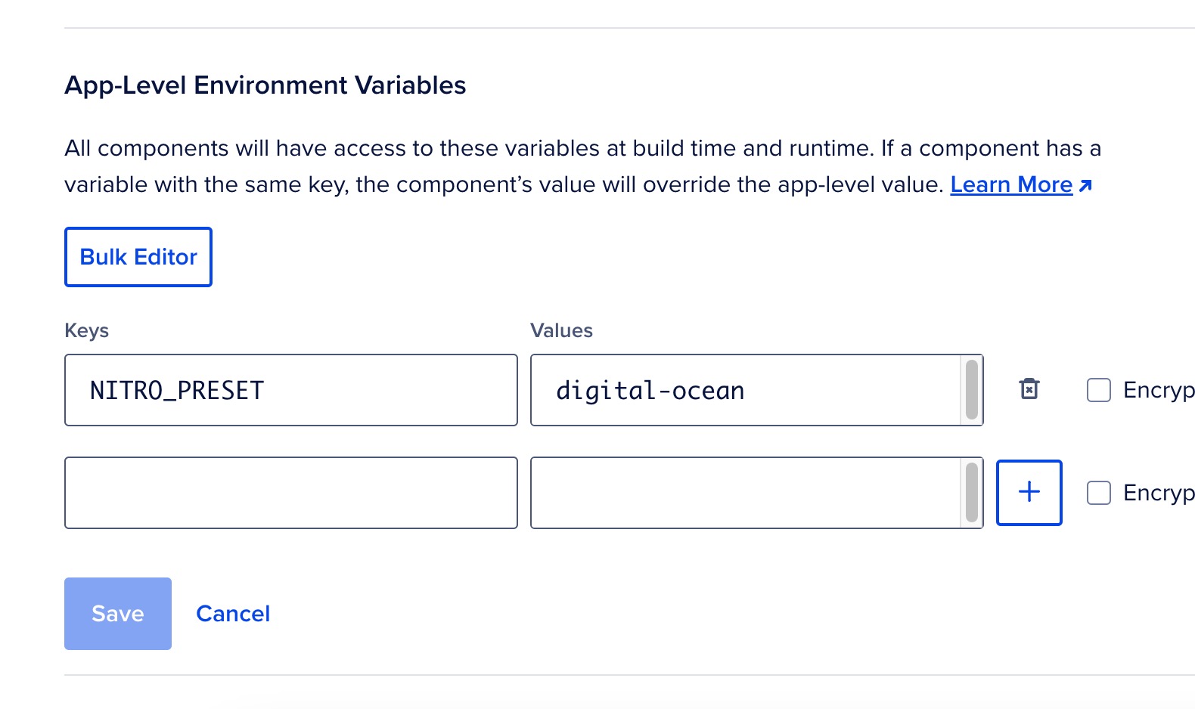Select the digital-ocean value field
This screenshot has height=709, width=1195.
pyautogui.click(x=749, y=389)
